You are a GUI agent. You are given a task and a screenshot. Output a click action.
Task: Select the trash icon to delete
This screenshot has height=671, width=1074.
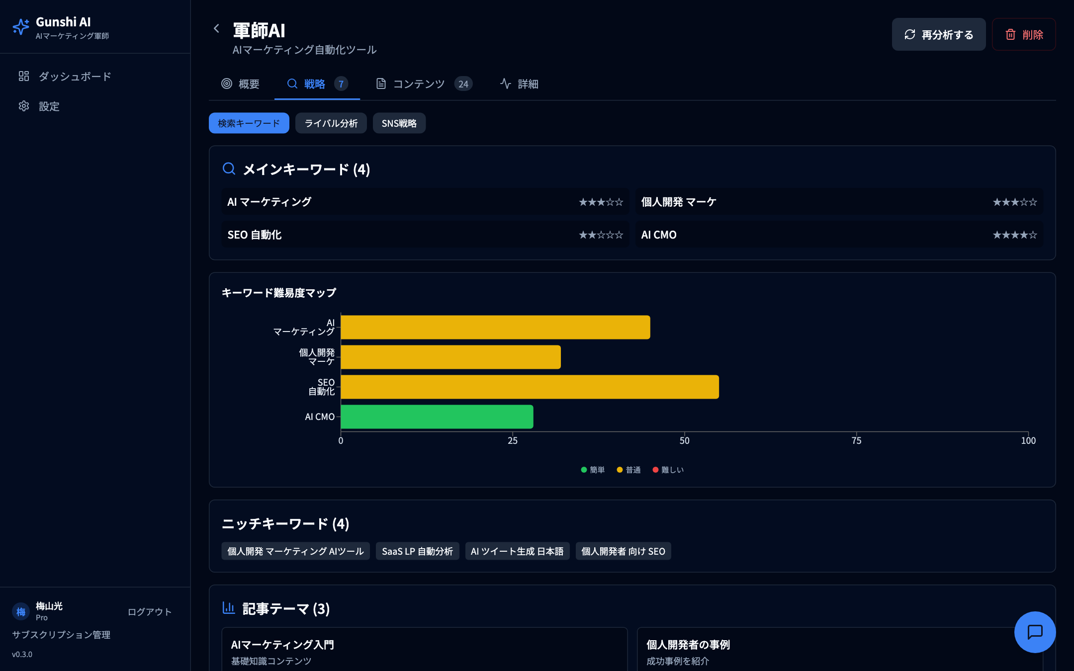1010,34
